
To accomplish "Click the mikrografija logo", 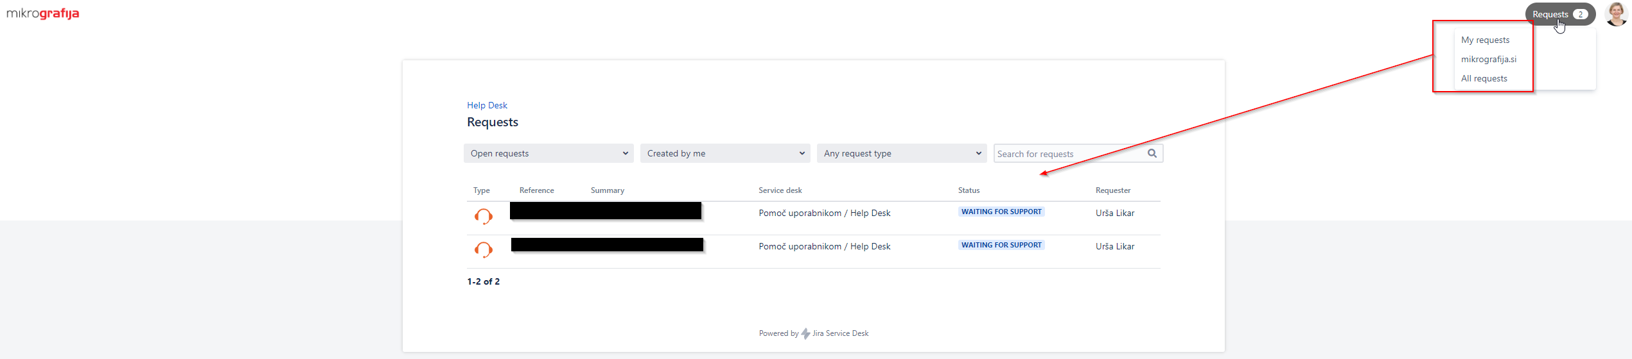I will click(42, 13).
